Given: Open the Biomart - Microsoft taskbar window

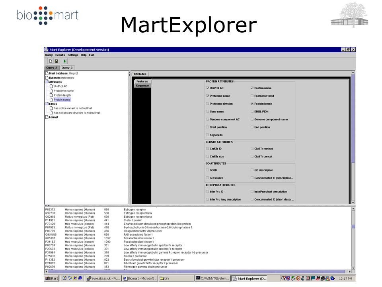Looking at the screenshot, I should (140, 278).
